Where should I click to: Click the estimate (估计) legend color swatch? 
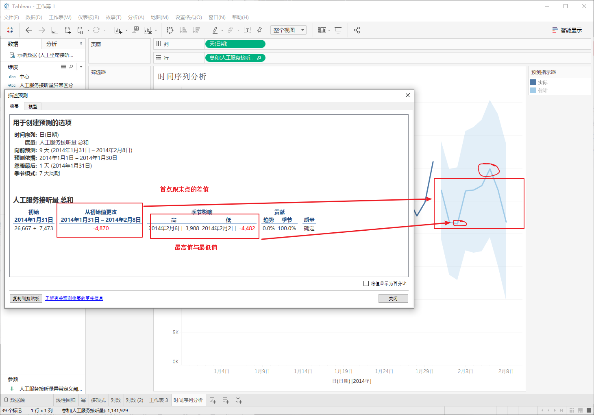pos(533,90)
